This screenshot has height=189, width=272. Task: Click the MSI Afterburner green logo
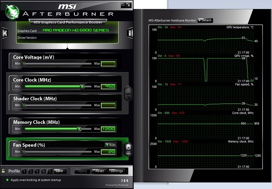point(12,12)
